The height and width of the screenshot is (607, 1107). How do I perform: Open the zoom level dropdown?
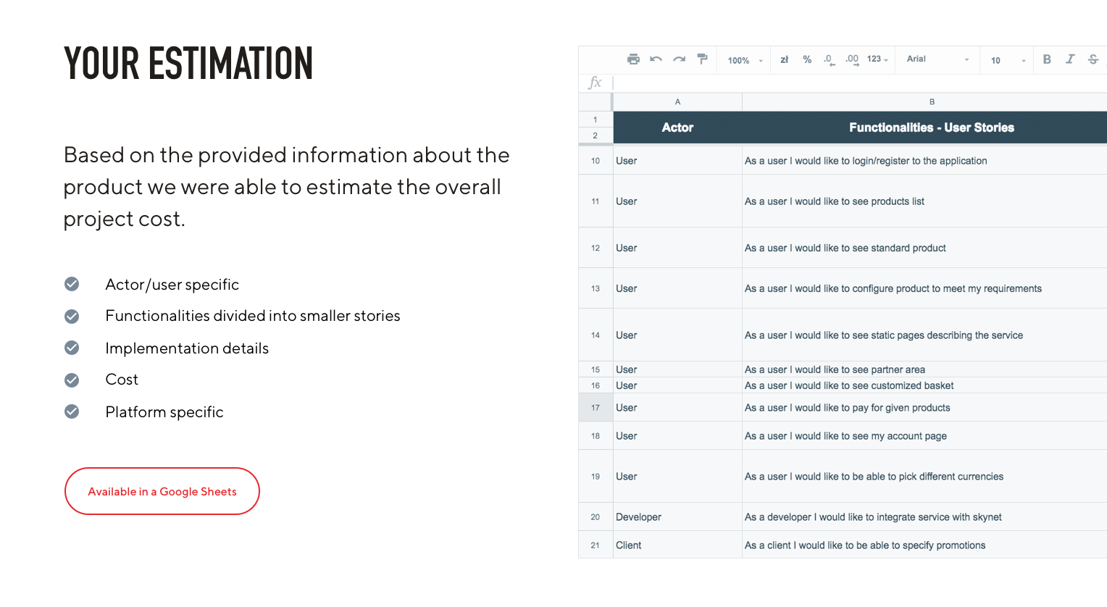[743, 60]
